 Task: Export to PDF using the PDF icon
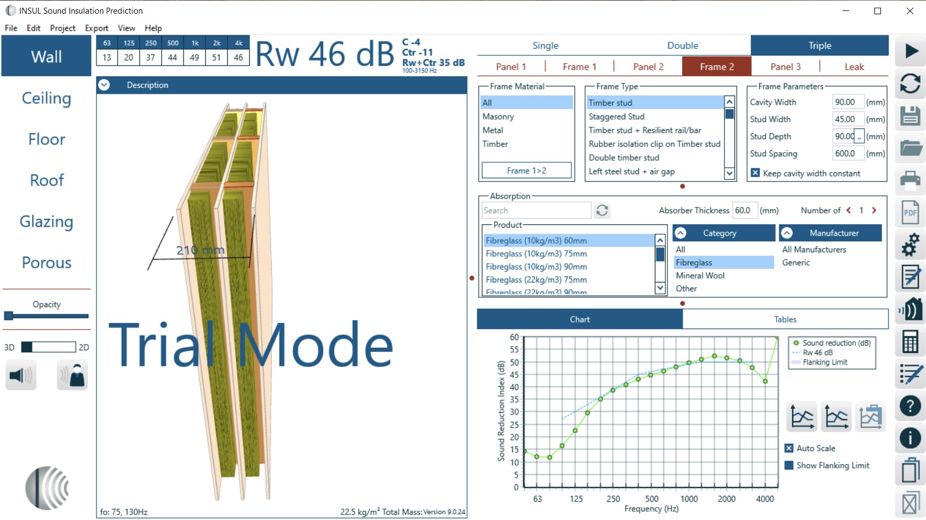[x=910, y=212]
